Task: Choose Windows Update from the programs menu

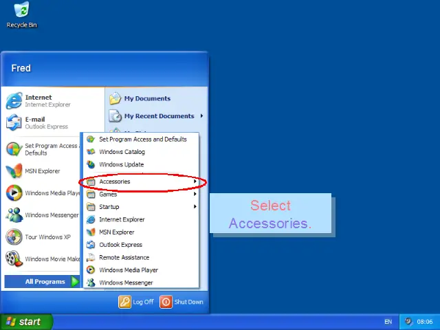Action: tap(141, 164)
